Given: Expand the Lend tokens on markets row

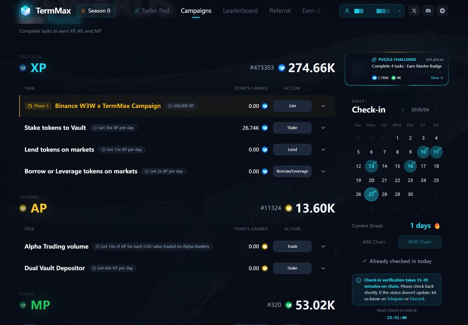Looking at the screenshot, I should point(323,150).
